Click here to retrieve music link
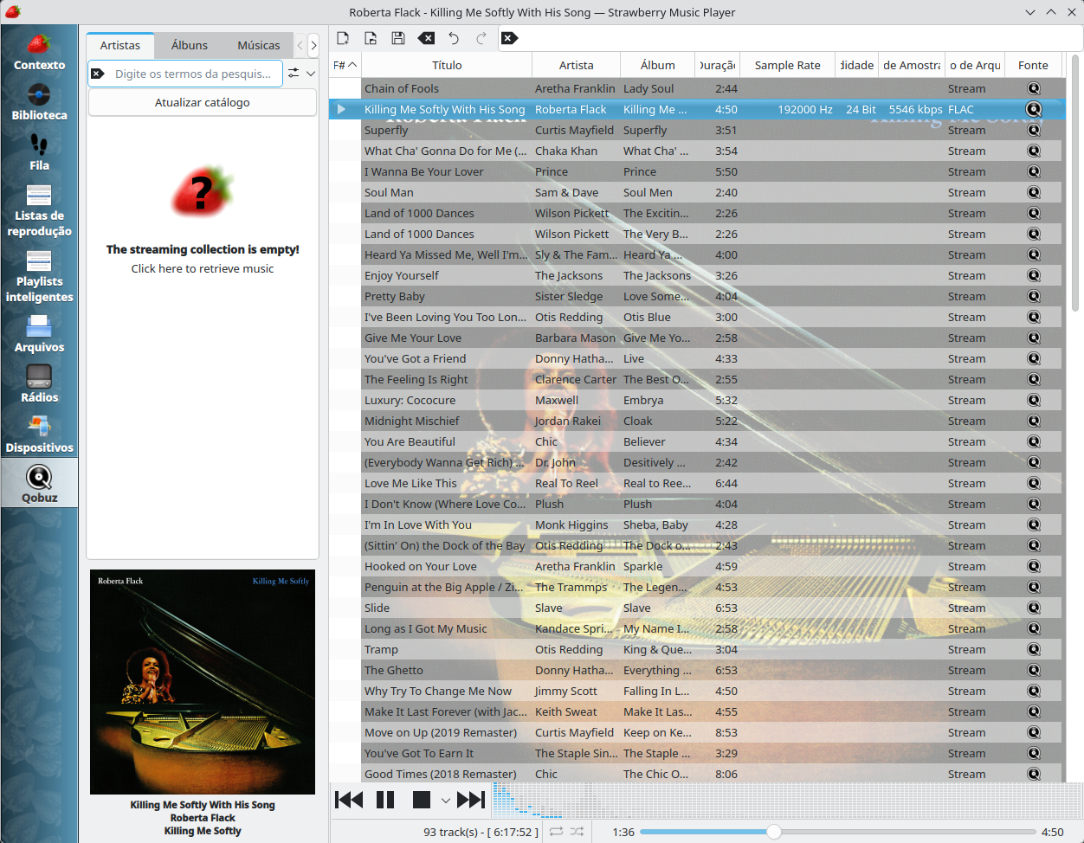Screen dimensions: 1084x843 click(x=203, y=268)
